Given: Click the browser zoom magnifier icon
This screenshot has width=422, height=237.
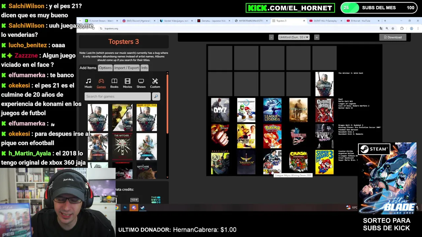Looking at the screenshot, I should (x=387, y=29).
